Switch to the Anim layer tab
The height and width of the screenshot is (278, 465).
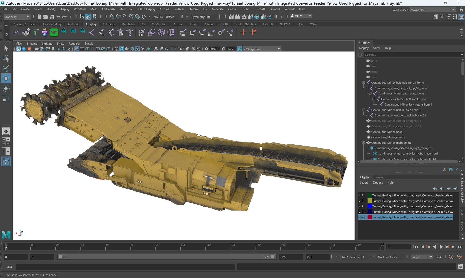pyautogui.click(x=379, y=177)
